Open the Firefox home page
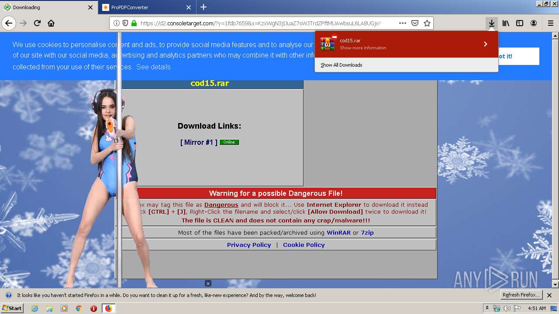The height and width of the screenshot is (314, 559). point(51,23)
